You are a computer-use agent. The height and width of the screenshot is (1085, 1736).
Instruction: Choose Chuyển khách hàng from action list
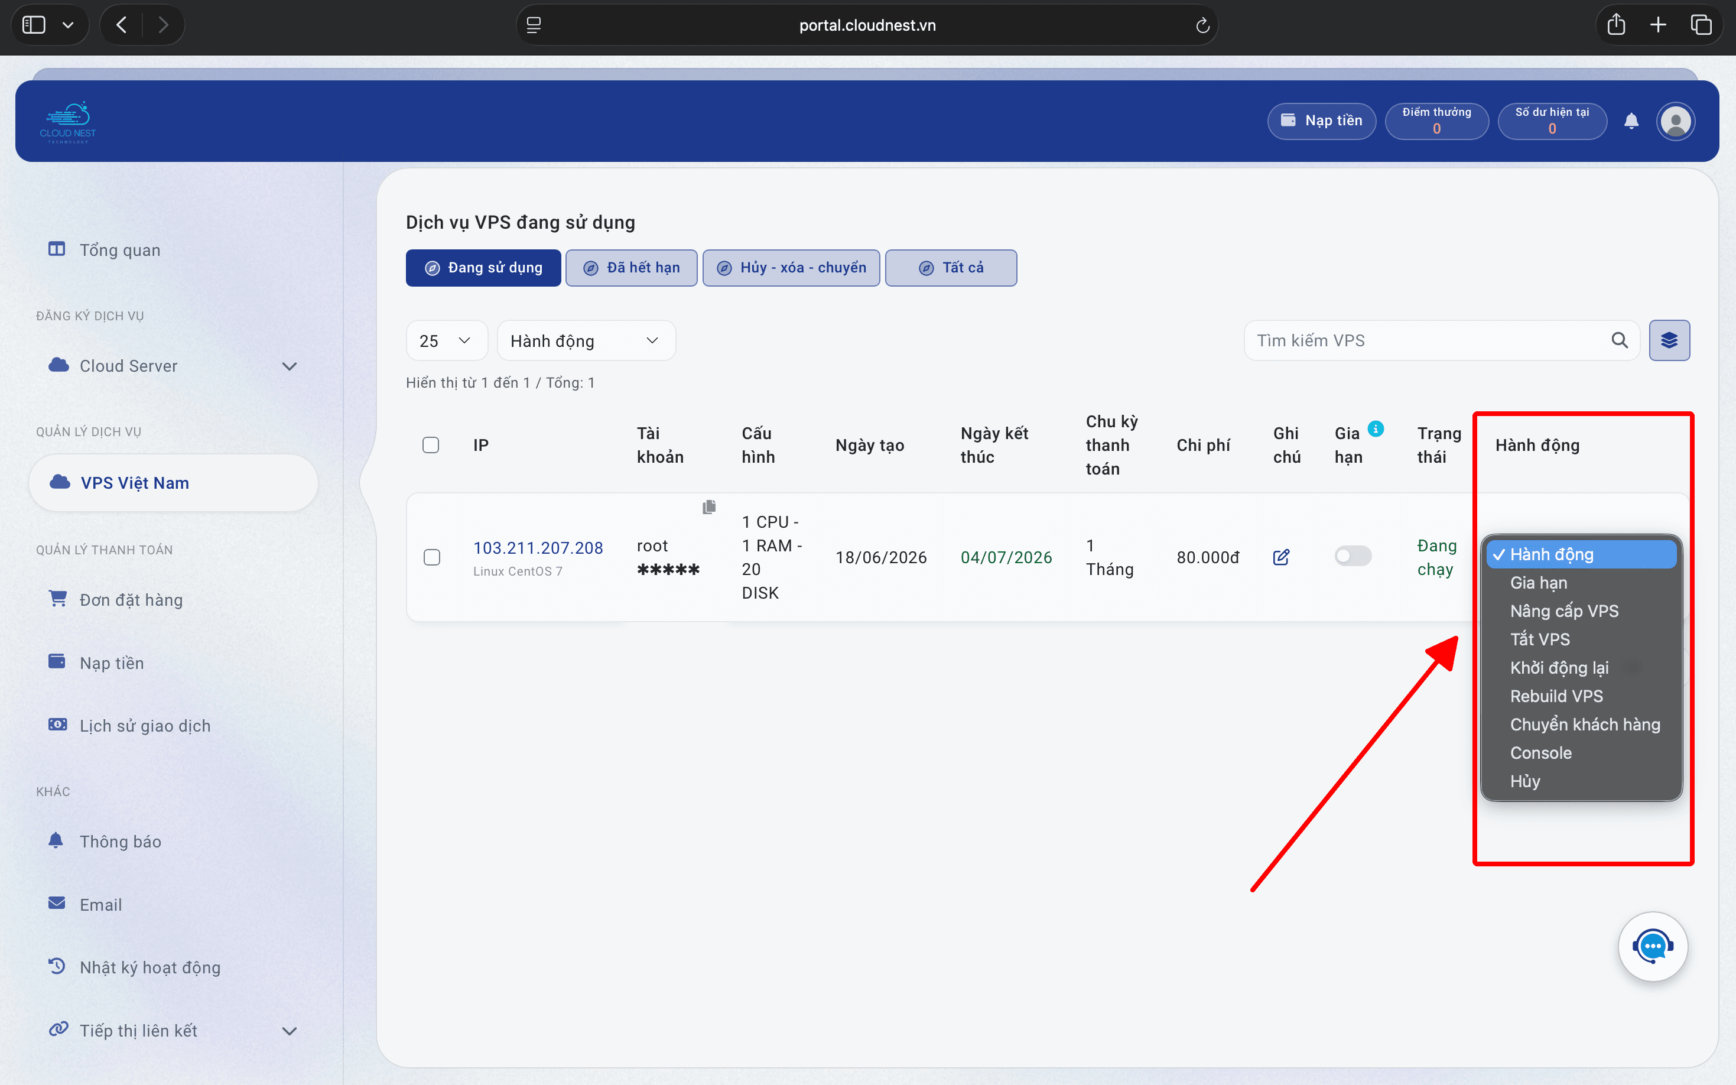tap(1582, 724)
